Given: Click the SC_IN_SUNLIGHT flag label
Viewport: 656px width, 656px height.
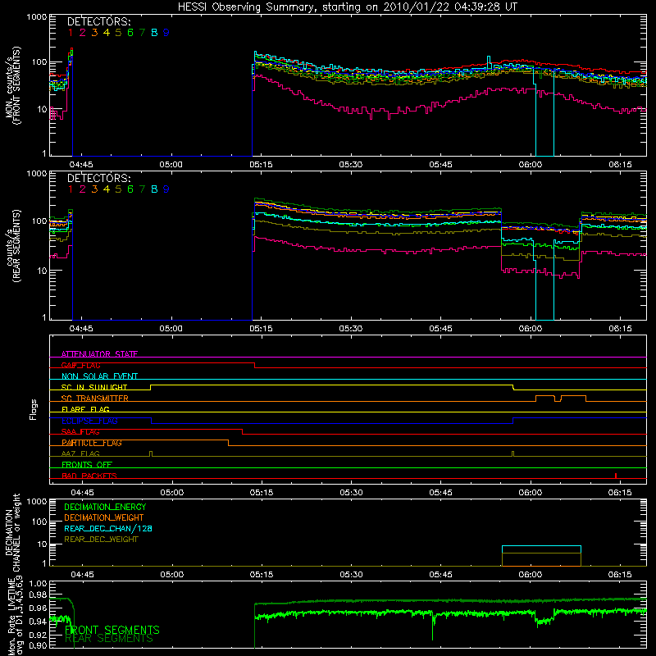Looking at the screenshot, I should tap(94, 387).
